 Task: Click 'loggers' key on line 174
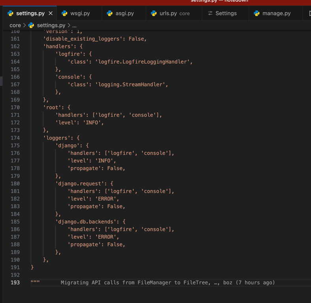tap(57, 138)
